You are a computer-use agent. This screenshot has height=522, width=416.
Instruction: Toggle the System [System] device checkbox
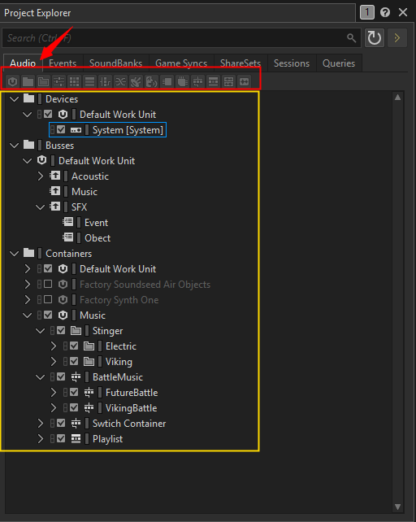(x=61, y=129)
